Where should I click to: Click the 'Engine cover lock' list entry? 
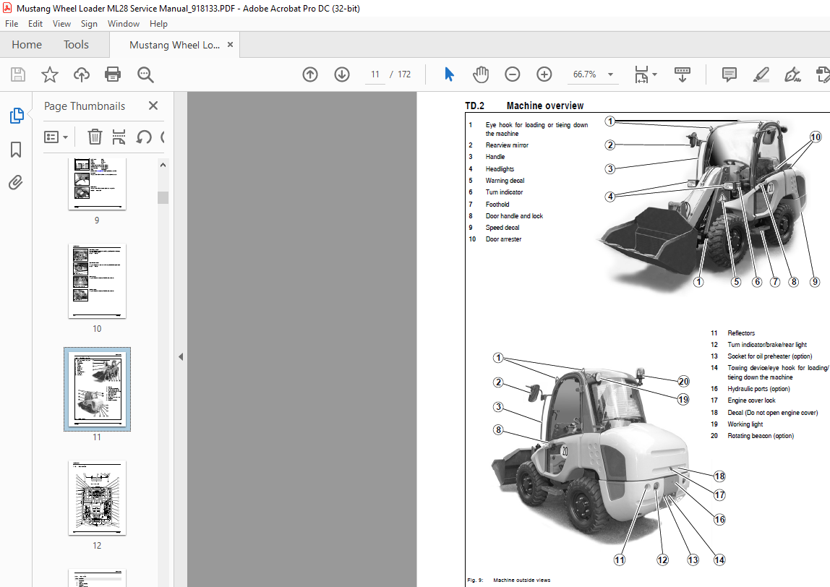(x=751, y=400)
